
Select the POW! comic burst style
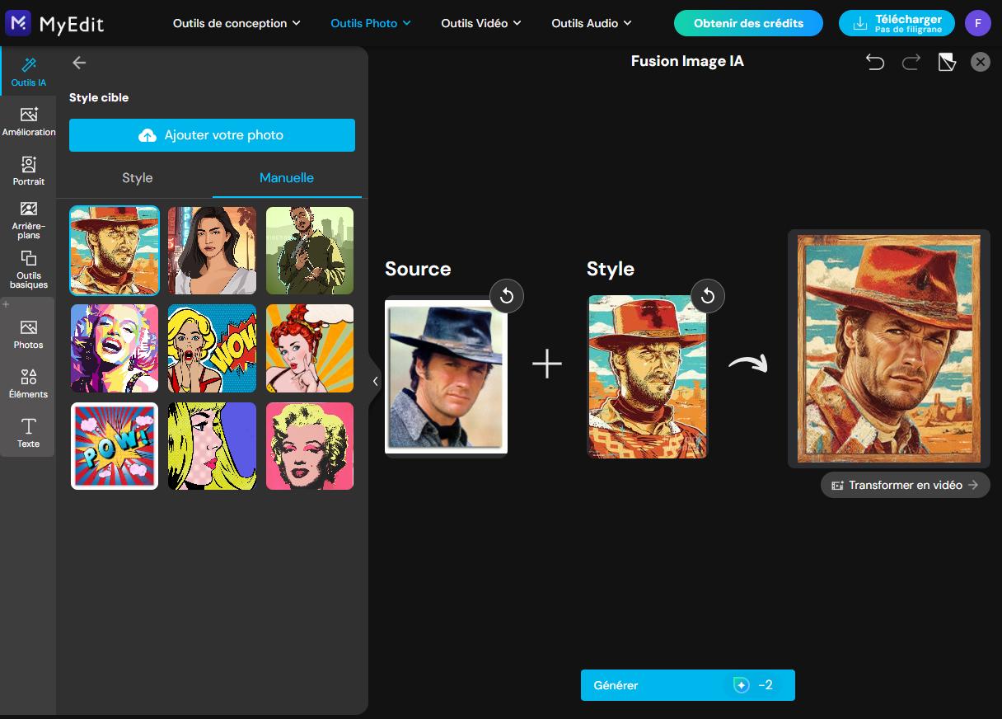pos(115,446)
